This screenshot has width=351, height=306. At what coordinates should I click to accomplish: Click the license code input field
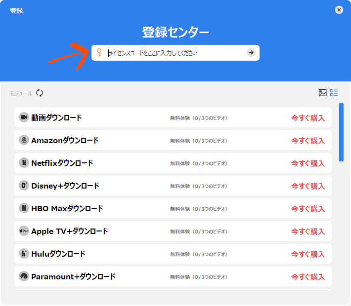tap(175, 53)
